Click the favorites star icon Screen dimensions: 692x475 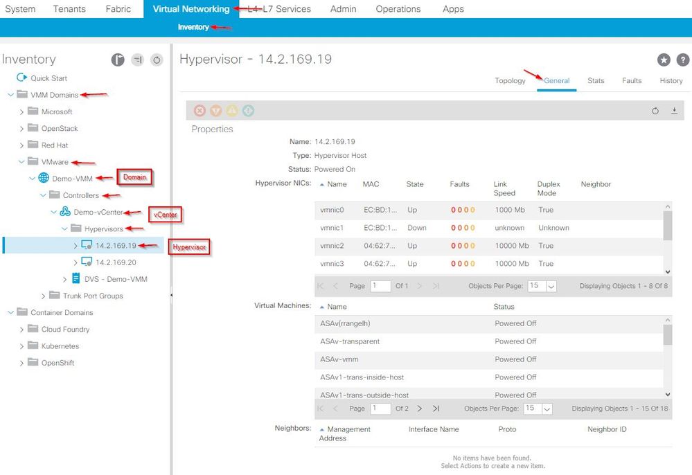pos(664,60)
